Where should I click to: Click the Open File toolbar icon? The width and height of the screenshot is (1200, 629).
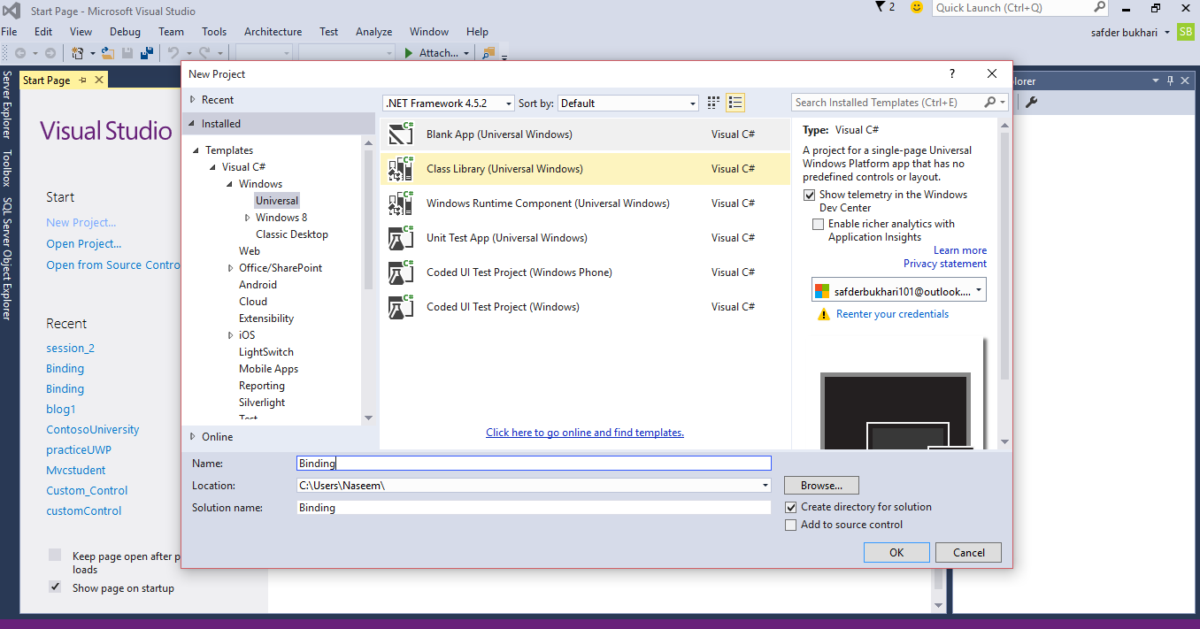tap(107, 53)
